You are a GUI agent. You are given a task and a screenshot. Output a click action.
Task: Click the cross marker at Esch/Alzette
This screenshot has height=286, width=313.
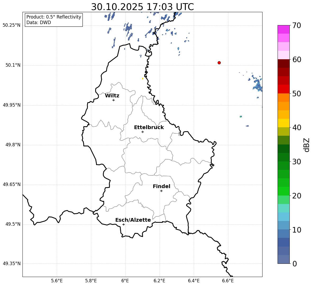point(123,224)
